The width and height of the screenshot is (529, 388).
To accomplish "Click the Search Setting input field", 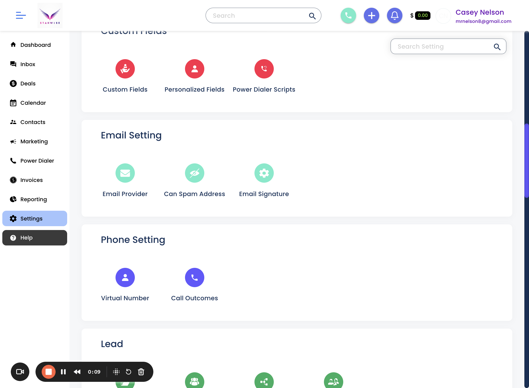I will pyautogui.click(x=448, y=46).
